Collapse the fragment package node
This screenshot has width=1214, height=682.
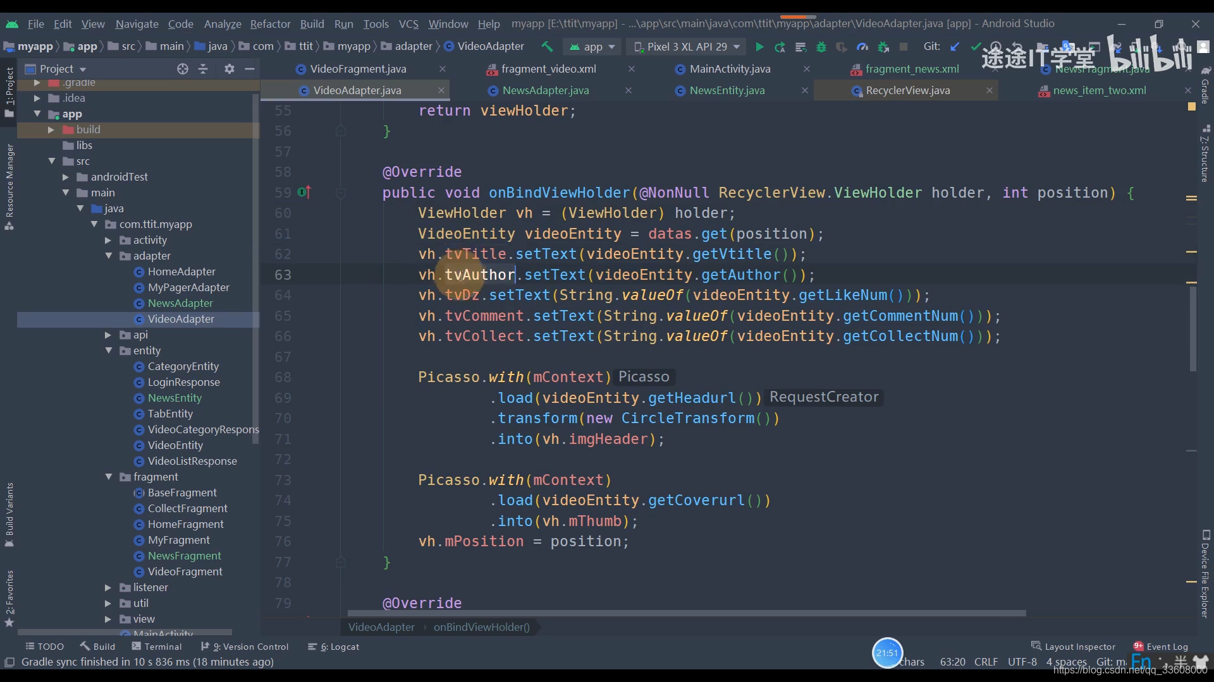click(x=108, y=477)
